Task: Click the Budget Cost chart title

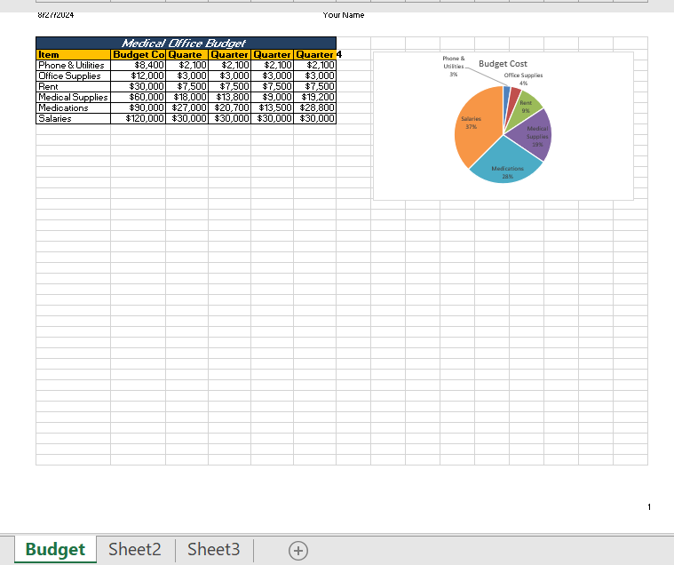Action: (503, 64)
